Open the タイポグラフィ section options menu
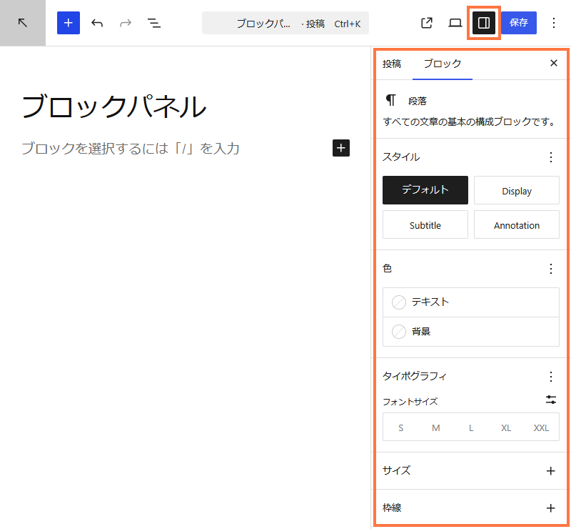 (x=550, y=377)
